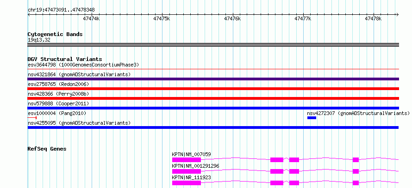Click the 19q13.32 band label
Screen dimensions: 412x188
pyautogui.click(x=39, y=40)
